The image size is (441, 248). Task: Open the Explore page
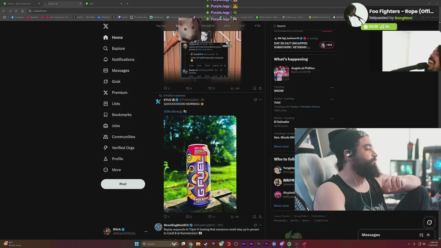click(114, 49)
